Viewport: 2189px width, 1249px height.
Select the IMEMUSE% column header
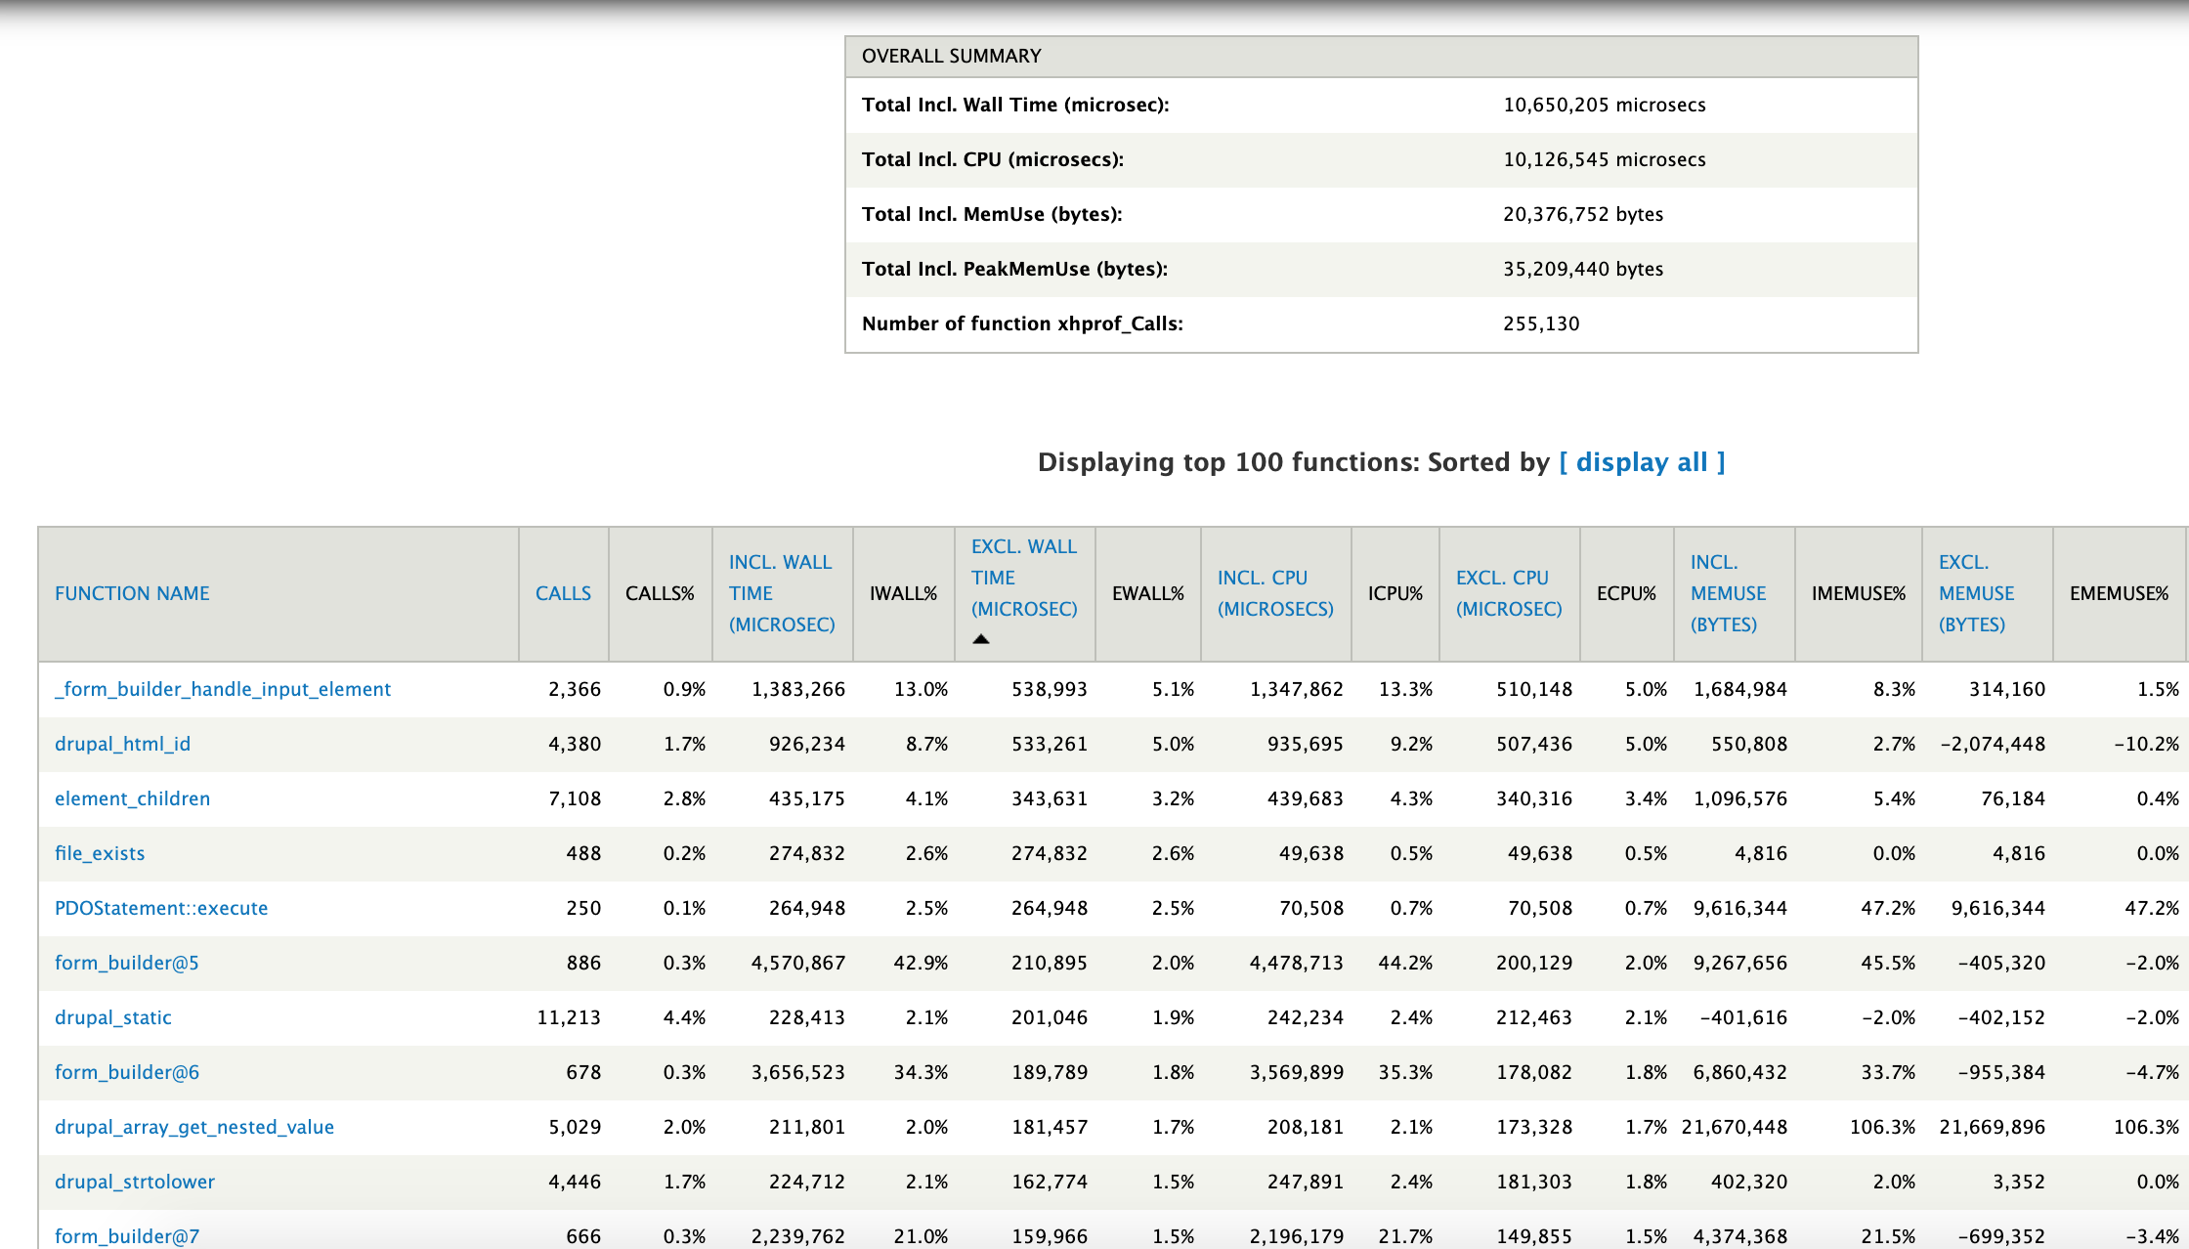(1859, 593)
